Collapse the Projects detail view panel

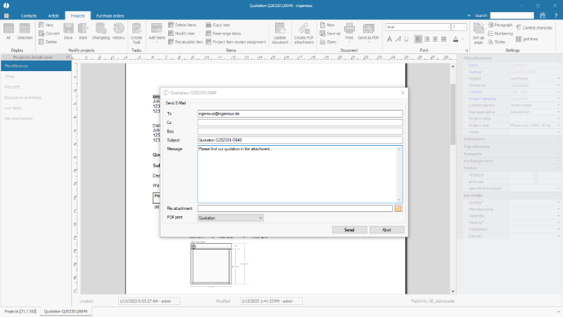(68, 57)
